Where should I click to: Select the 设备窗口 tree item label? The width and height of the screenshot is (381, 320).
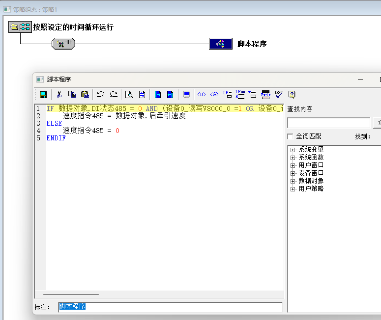311,173
